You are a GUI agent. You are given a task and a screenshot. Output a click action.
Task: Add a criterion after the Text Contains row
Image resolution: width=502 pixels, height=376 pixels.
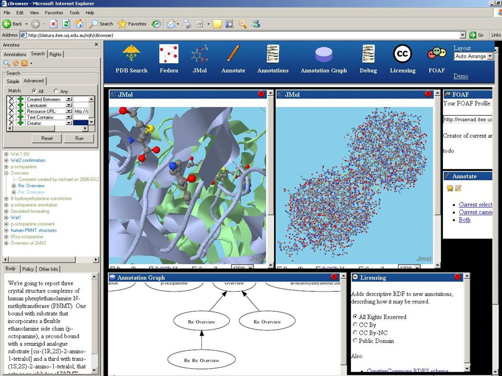point(20,117)
